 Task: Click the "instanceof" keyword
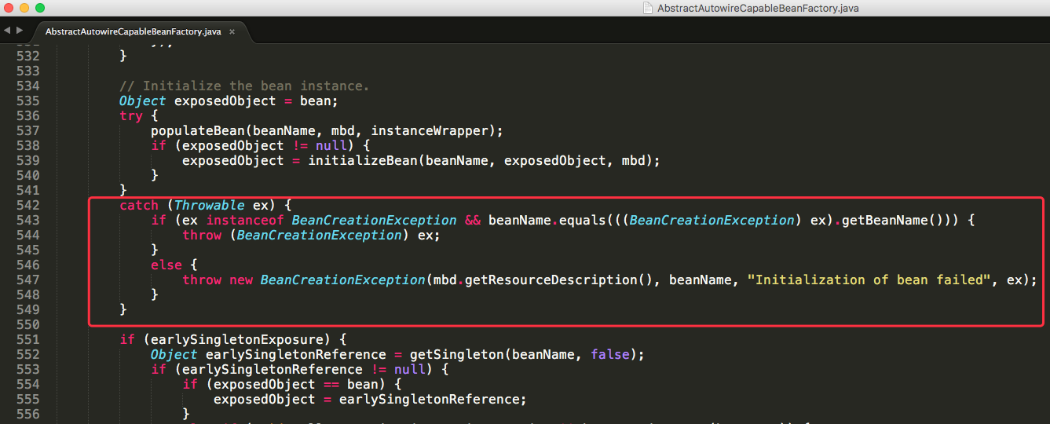[x=245, y=220]
